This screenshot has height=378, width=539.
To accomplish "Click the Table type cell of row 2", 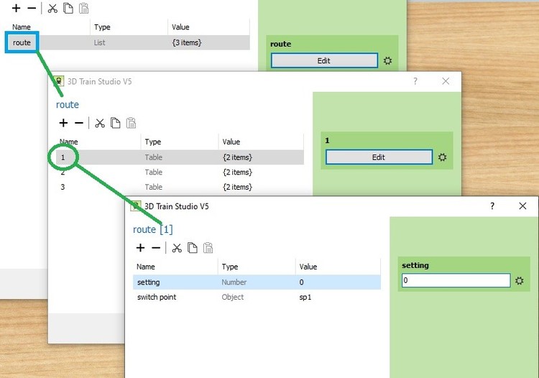I will (153, 172).
